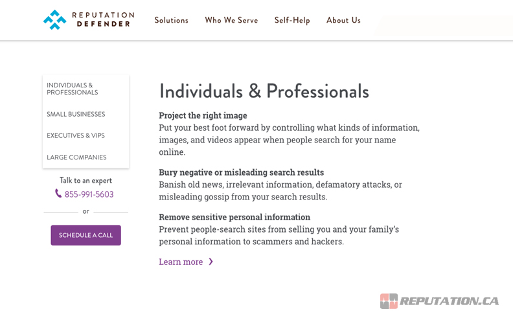Open the Who We Serve menu

pos(231,20)
